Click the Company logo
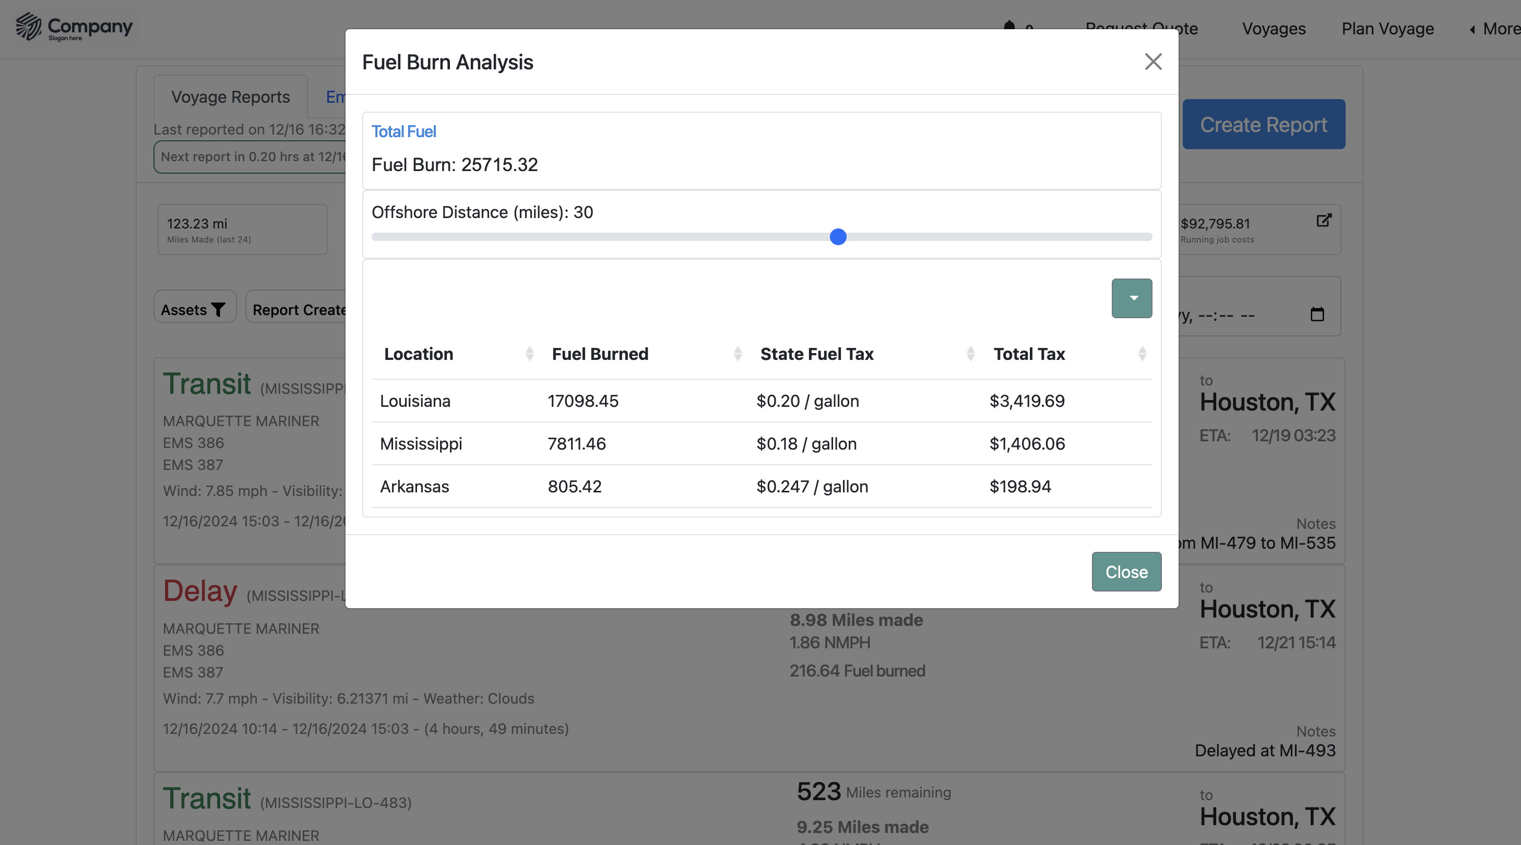The width and height of the screenshot is (1521, 845). tap(75, 27)
